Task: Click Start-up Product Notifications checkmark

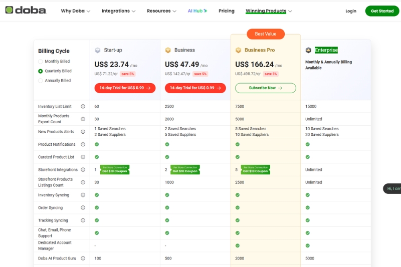Action: tap(97, 144)
